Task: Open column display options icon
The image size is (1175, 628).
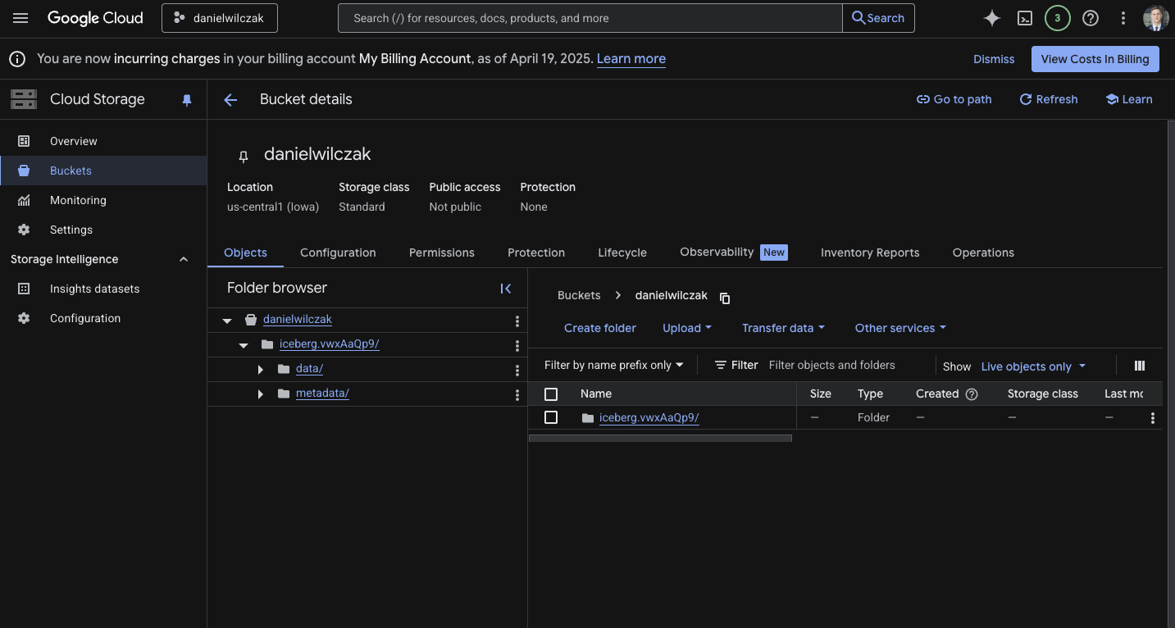Action: 1140,366
